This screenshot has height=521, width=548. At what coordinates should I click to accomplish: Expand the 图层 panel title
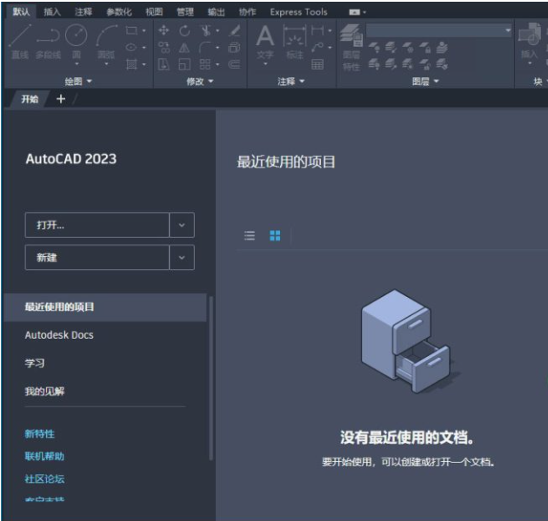tap(425, 82)
